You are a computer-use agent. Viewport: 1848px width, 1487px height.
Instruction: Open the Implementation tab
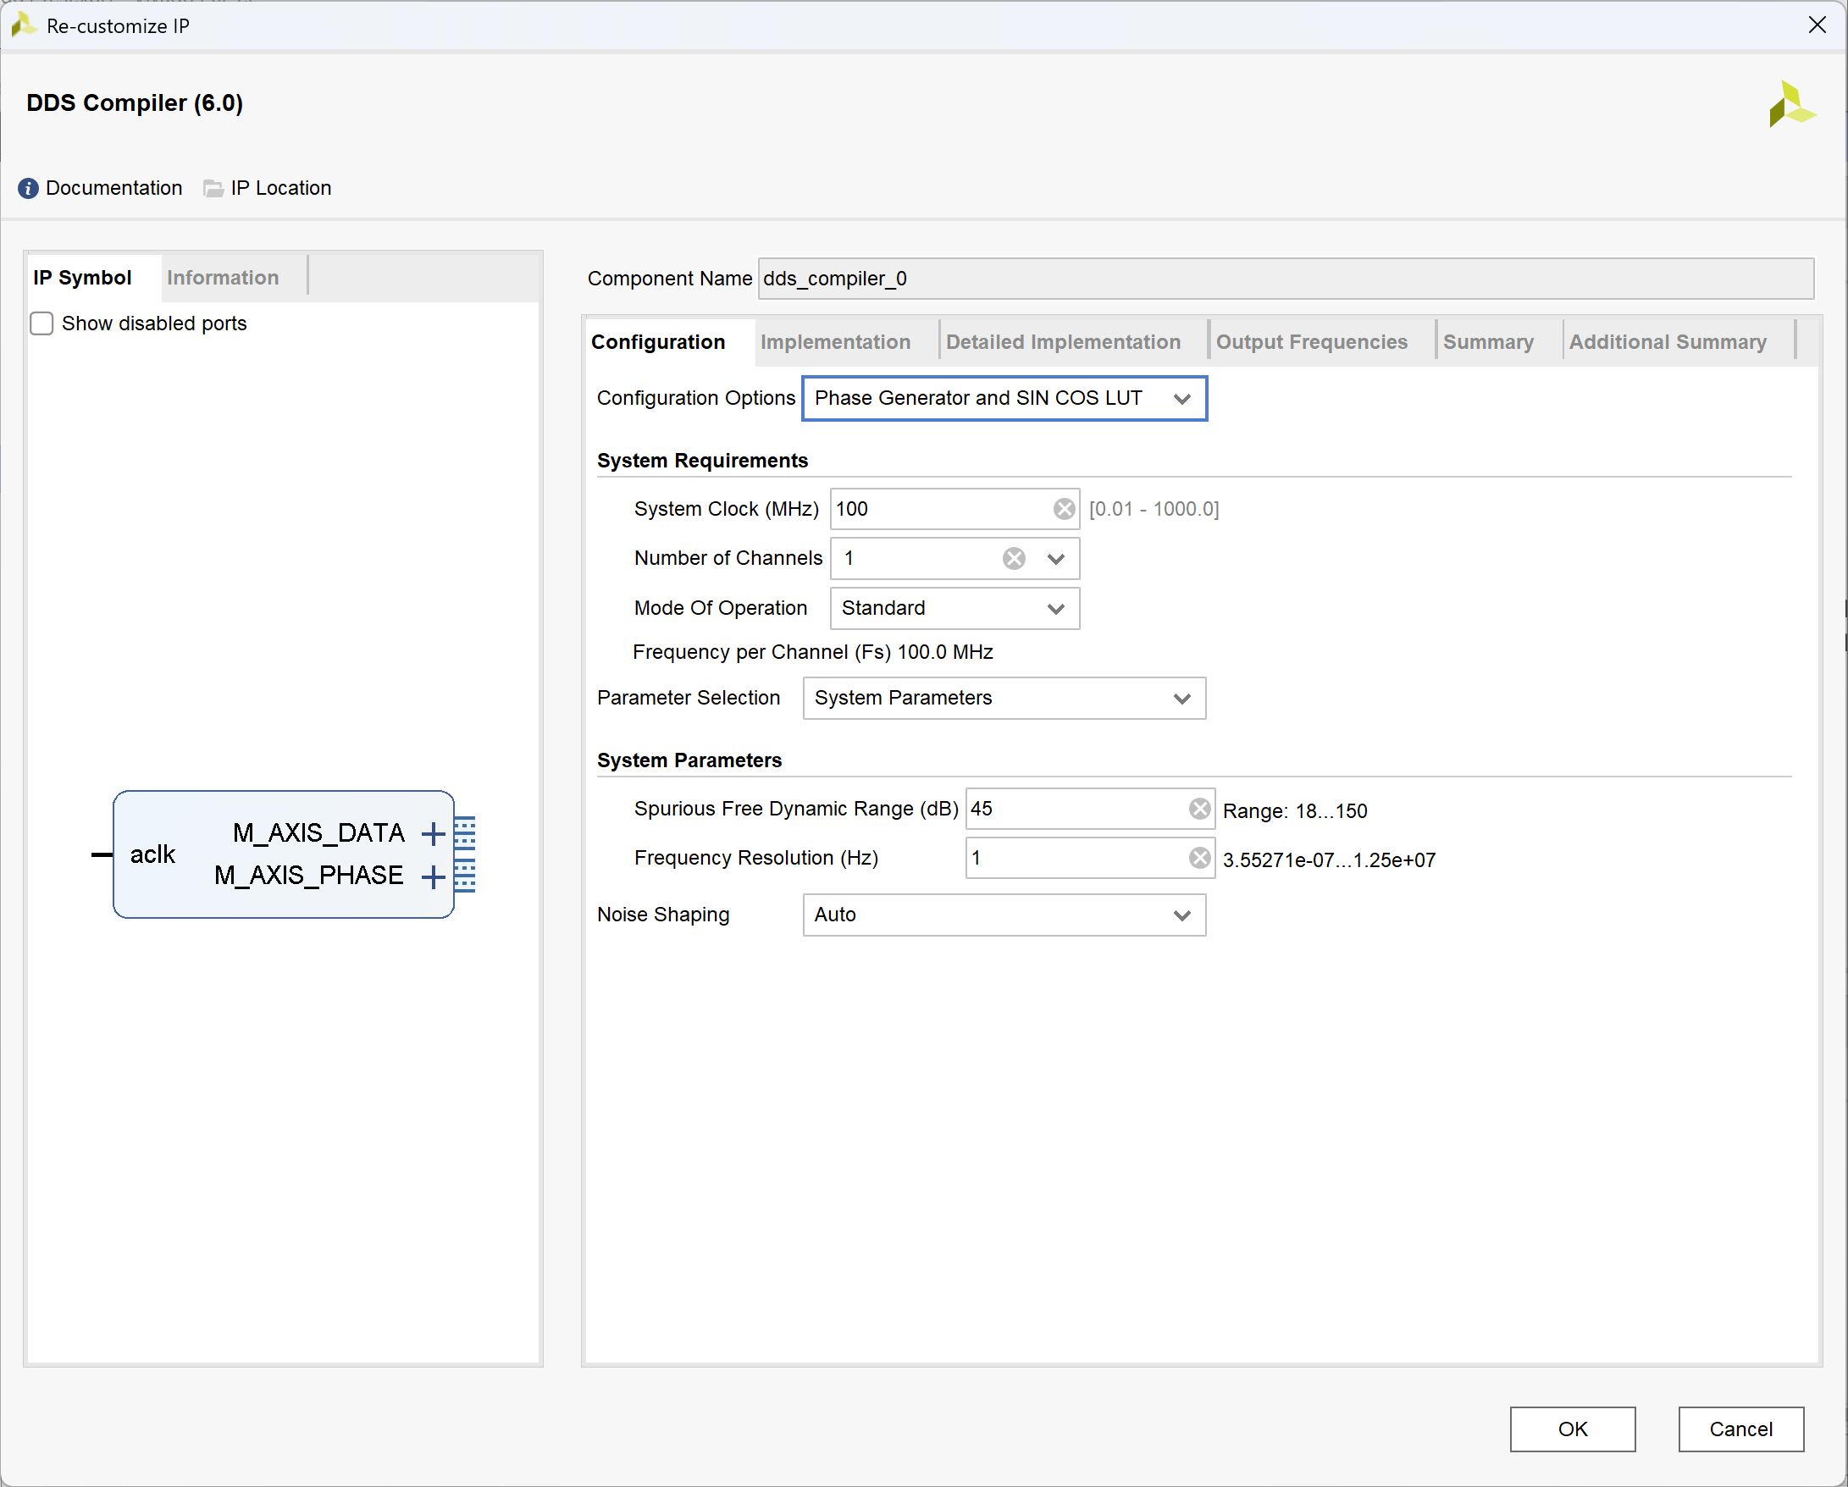[x=836, y=342]
